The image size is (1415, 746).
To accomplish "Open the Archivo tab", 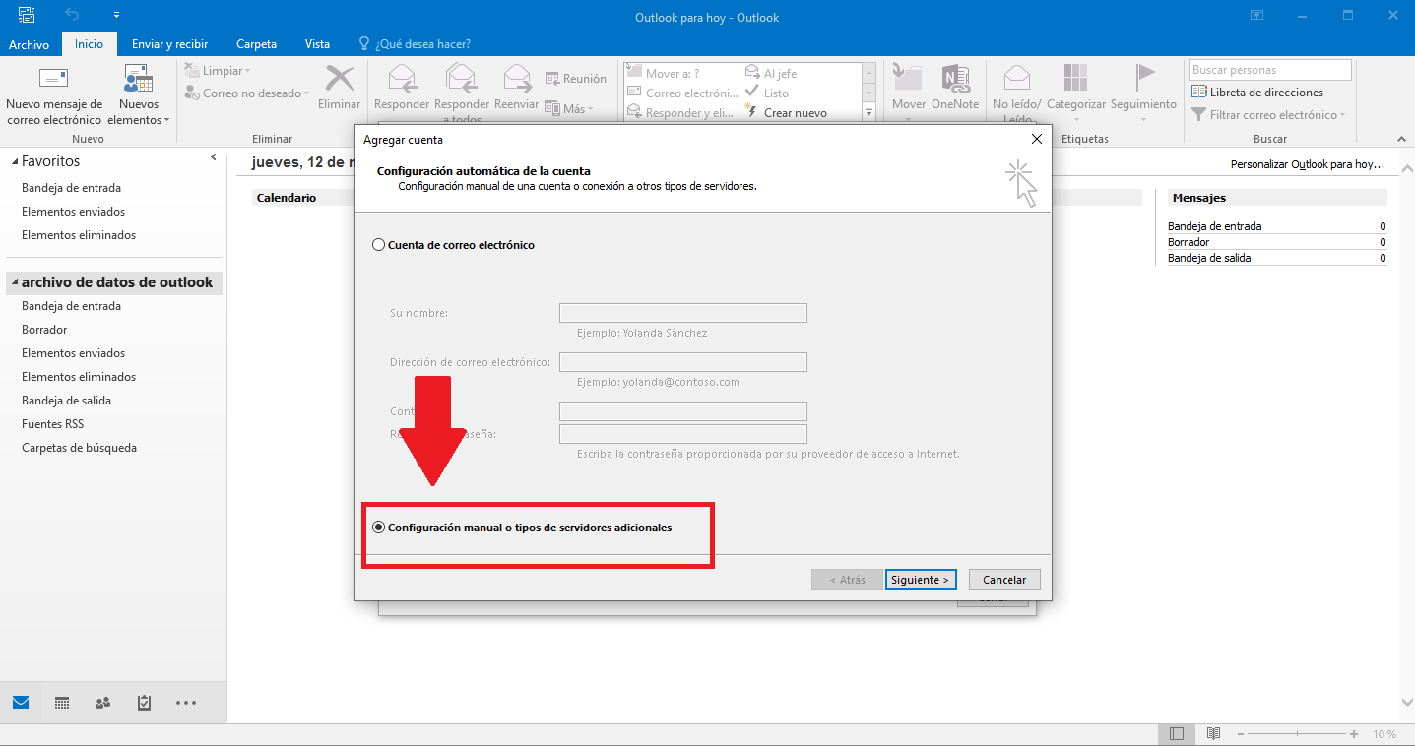I will pyautogui.click(x=29, y=44).
